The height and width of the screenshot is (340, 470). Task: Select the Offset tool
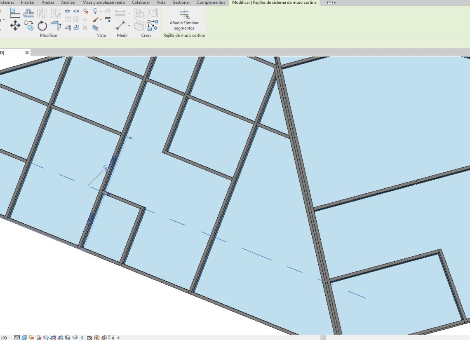(28, 13)
